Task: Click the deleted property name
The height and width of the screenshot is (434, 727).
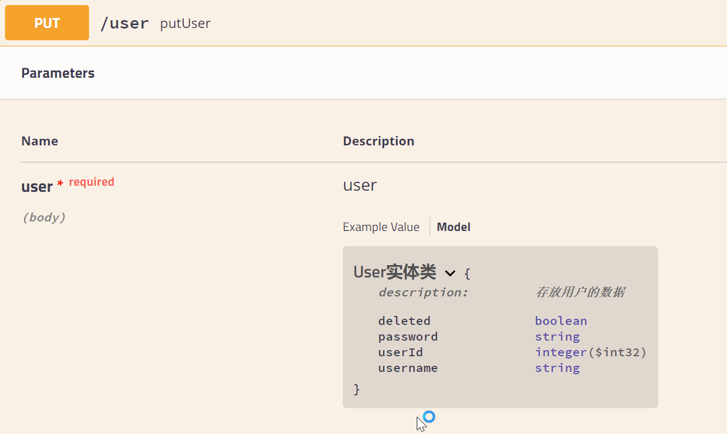Action: click(x=404, y=321)
